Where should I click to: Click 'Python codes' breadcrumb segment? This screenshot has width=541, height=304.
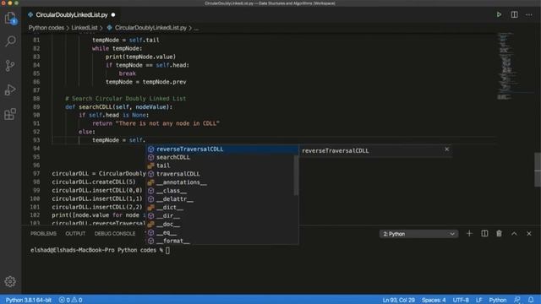[x=46, y=28]
